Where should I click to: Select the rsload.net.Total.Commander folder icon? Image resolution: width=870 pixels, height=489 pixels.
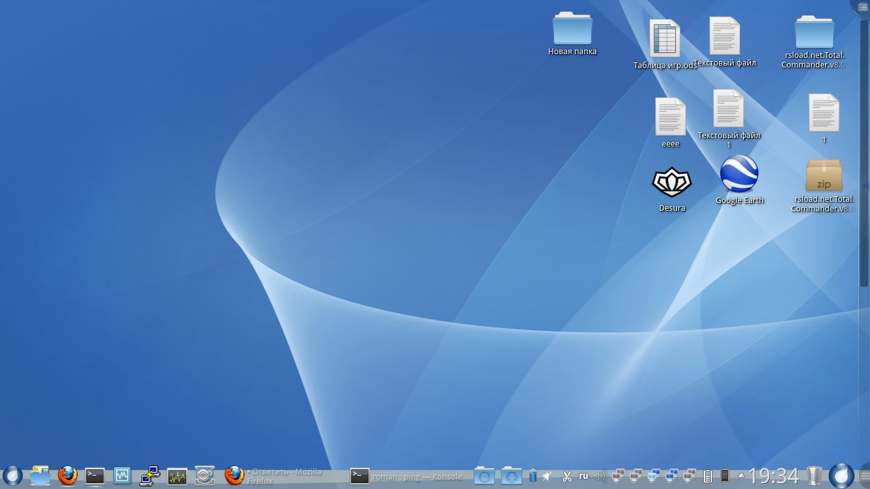pos(814,42)
